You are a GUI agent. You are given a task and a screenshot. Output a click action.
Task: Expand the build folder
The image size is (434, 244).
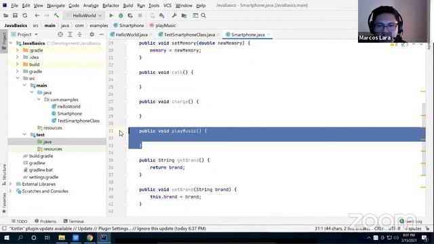click(x=18, y=64)
